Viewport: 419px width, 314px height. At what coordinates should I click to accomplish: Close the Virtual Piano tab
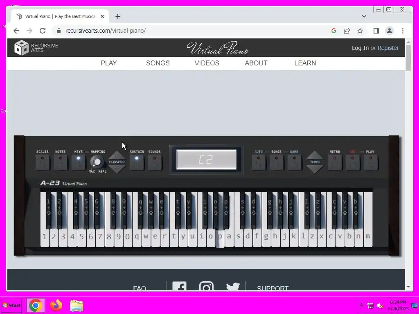click(102, 16)
